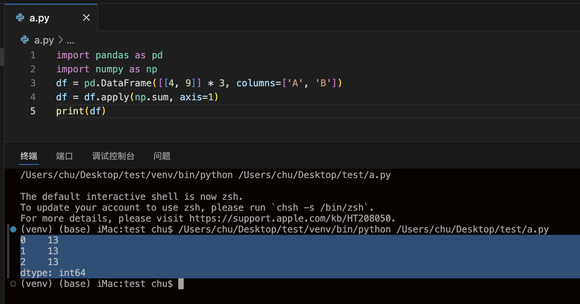Image resolution: width=580 pixels, height=304 pixels.
Task: Click the hollow circle decoration by last prompt
Action: coord(13,284)
